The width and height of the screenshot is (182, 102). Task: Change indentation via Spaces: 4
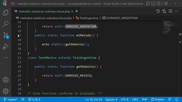[x=111, y=99]
